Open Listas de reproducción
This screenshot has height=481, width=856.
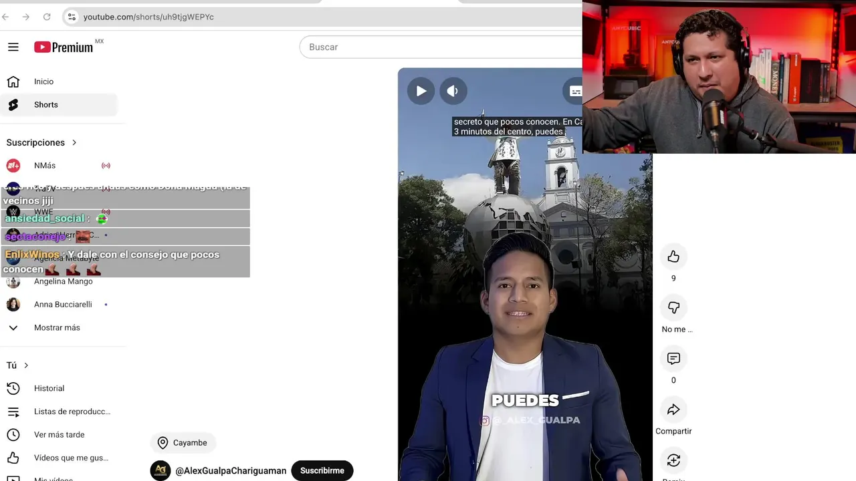59,412
